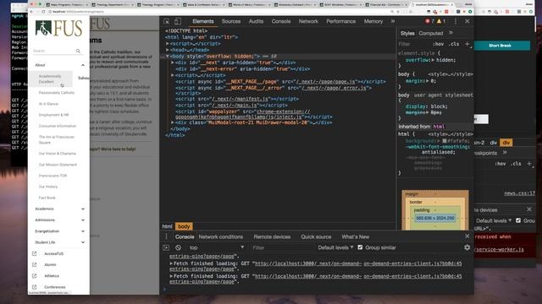Click the new style rule plus icon
The image size is (542, 304).
[x=467, y=44]
